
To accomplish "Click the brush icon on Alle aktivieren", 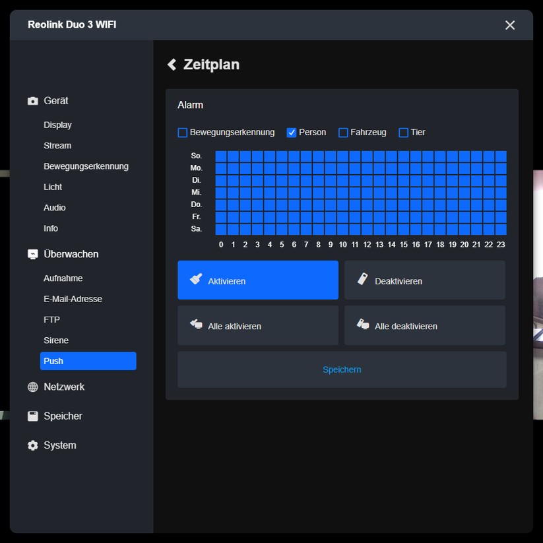I will point(195,323).
